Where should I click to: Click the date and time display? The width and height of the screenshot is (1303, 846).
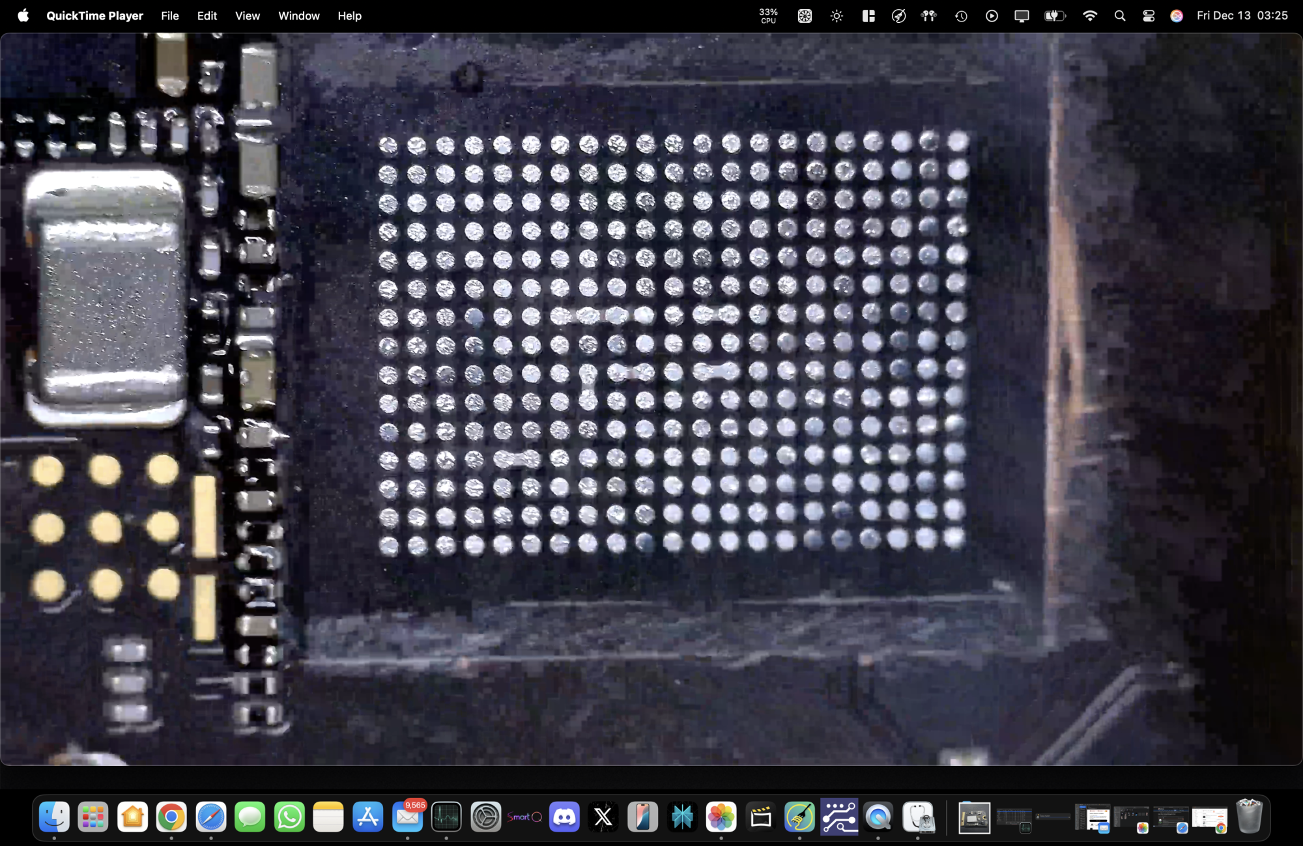click(1242, 16)
